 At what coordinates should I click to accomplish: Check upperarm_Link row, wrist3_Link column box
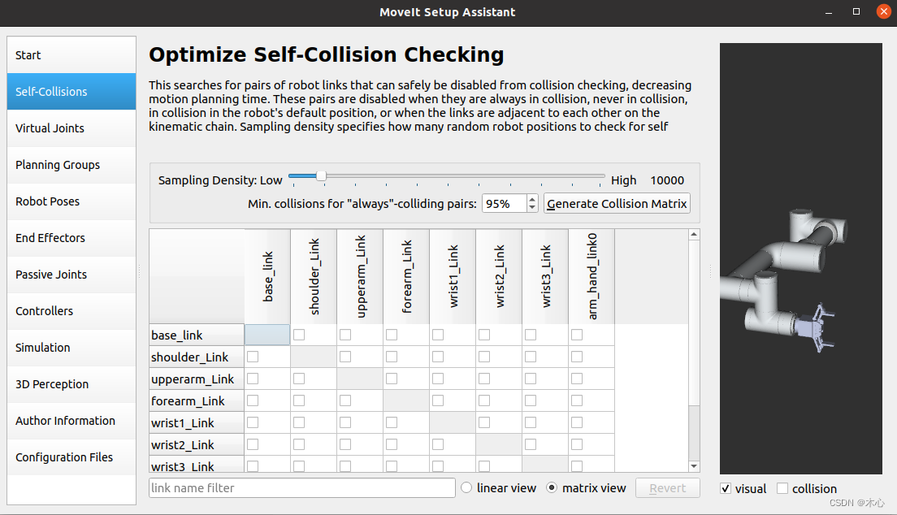[x=531, y=379]
